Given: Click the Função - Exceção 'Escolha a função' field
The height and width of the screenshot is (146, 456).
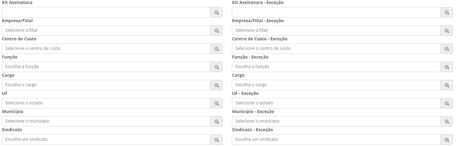Looking at the screenshot, I should click(x=336, y=67).
